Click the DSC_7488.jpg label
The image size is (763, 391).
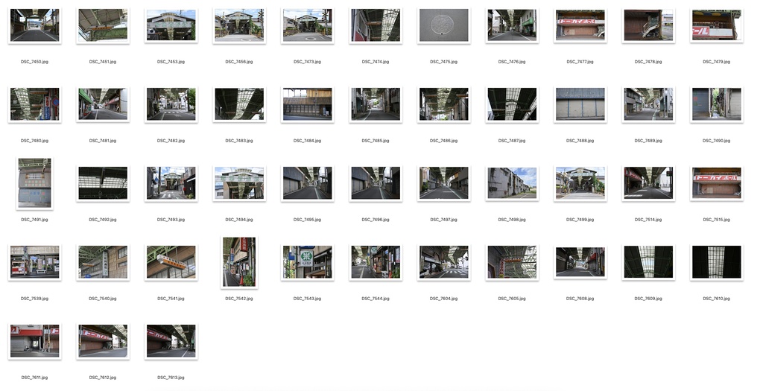point(580,141)
